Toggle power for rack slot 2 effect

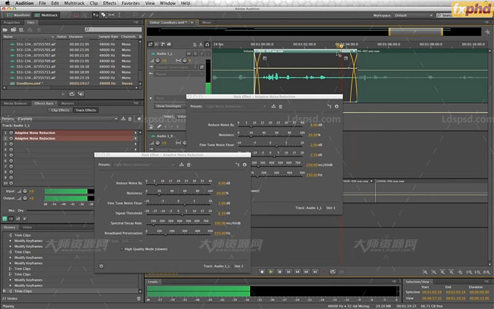tap(11, 138)
